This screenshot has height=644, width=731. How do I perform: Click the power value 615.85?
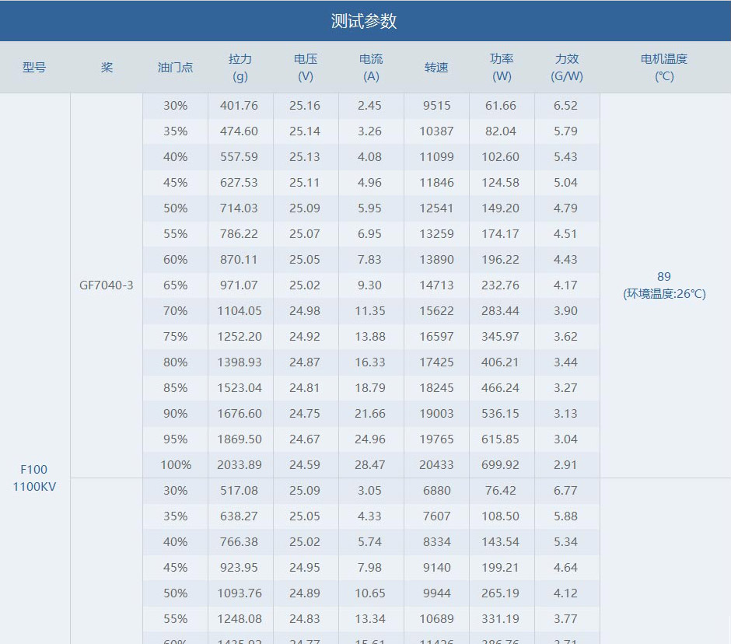[x=500, y=439]
